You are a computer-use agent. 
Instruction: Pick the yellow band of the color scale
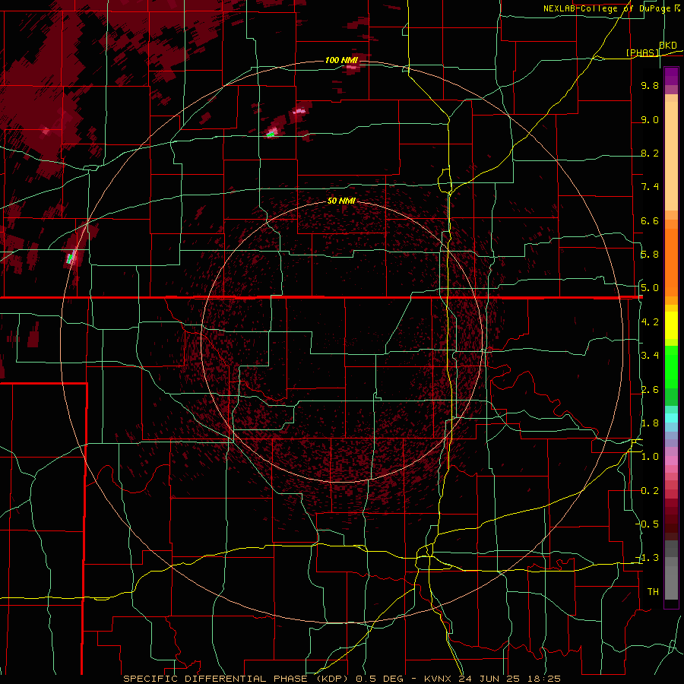click(x=671, y=325)
